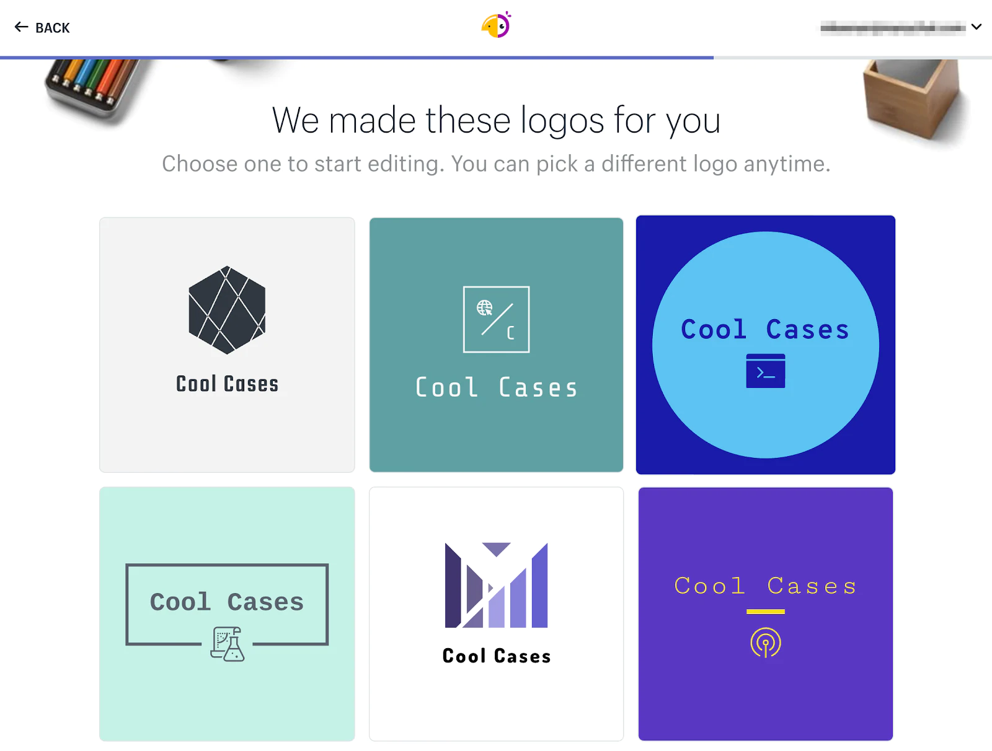Click the back arrow icon
This screenshot has height=751, width=992.
pyautogui.click(x=21, y=27)
